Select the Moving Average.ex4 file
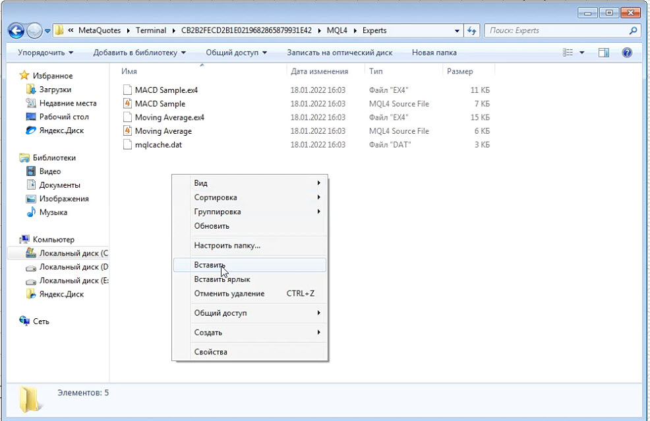The width and height of the screenshot is (650, 421). point(169,117)
